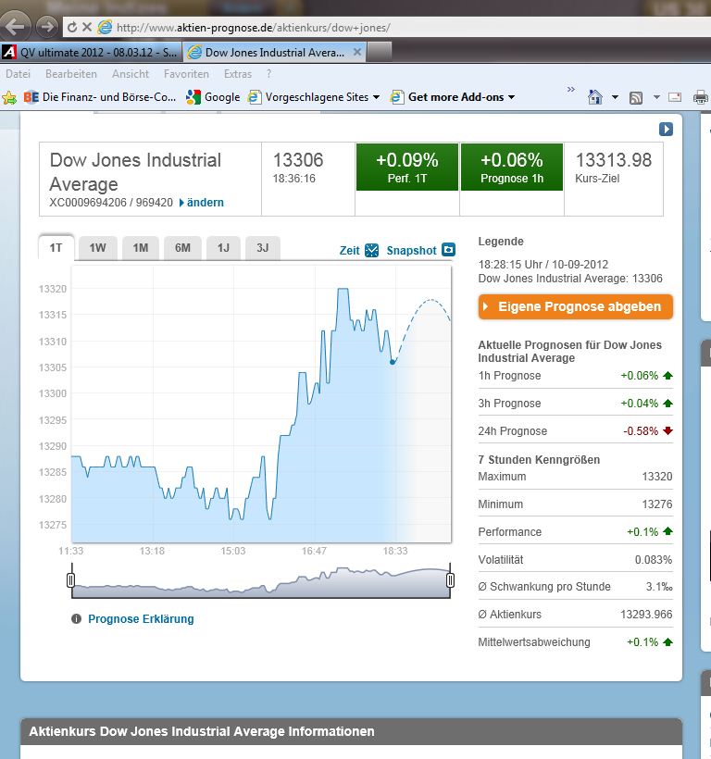Select the 3J chart period tab
Image resolution: width=711 pixels, height=759 pixels.
262,248
